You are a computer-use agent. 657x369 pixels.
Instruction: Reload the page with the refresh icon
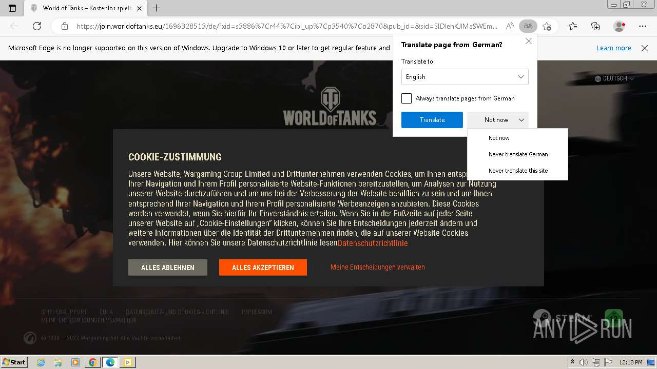[37, 26]
